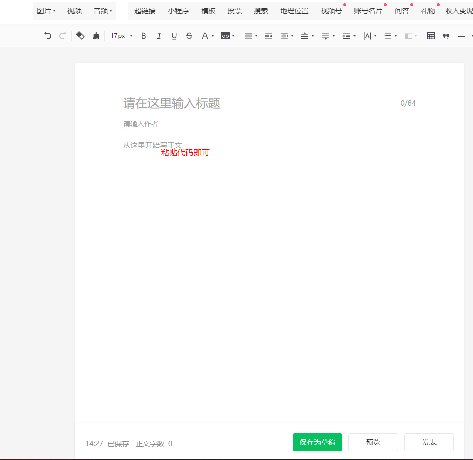Toggle italic text formatting
Screen dimensions: 473x460
click(x=159, y=36)
